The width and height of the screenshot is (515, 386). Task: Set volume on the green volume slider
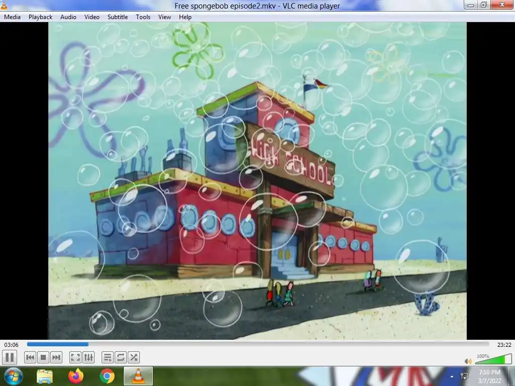click(493, 359)
